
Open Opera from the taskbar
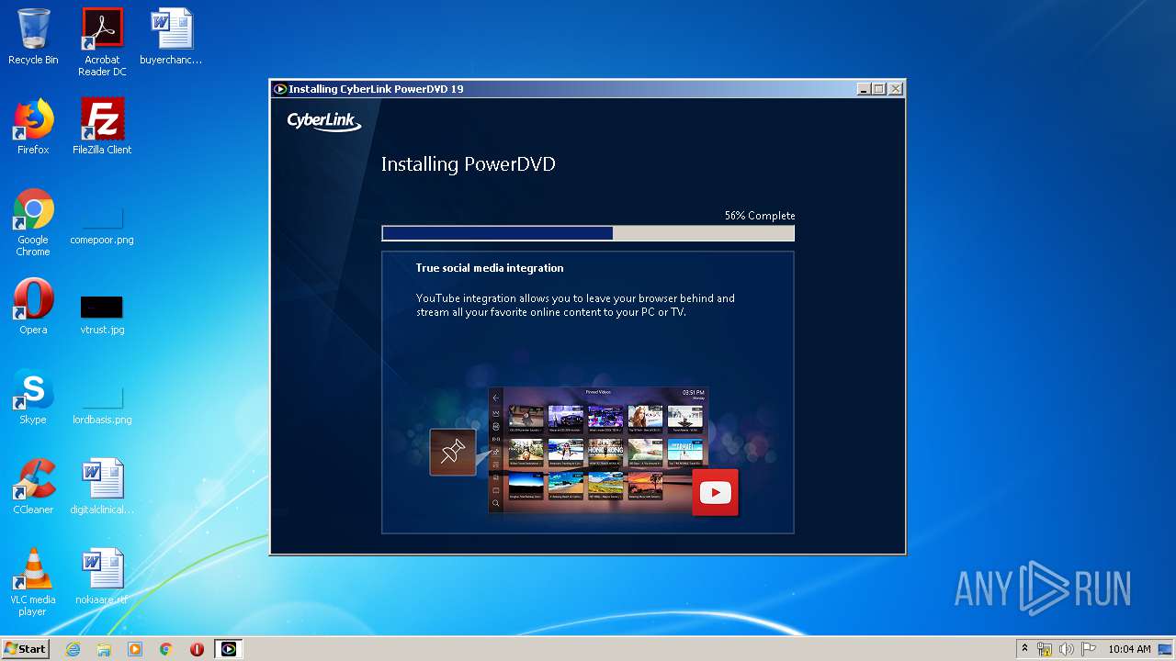click(x=197, y=649)
